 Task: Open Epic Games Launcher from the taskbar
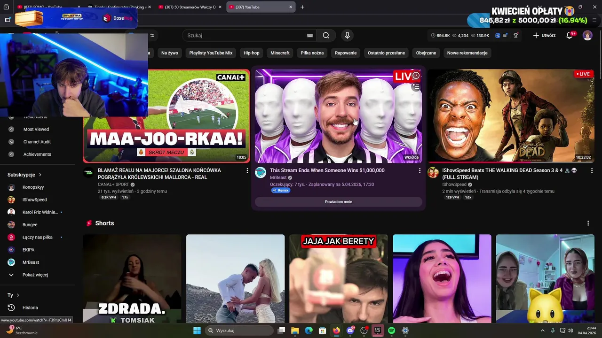click(x=378, y=330)
